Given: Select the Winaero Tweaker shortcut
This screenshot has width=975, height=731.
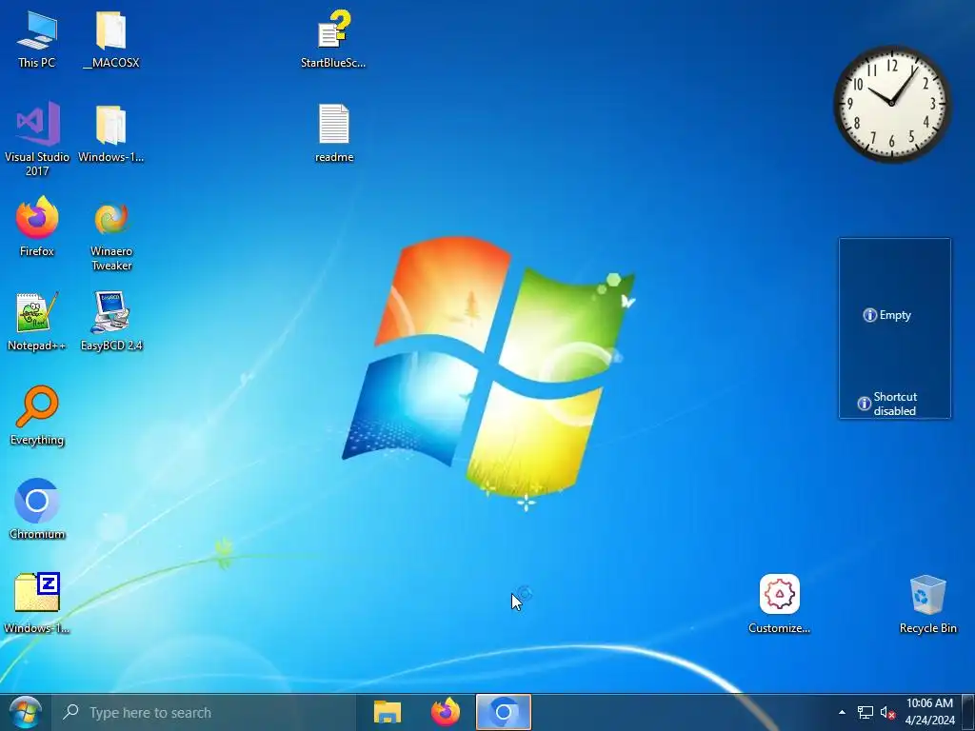Looking at the screenshot, I should tap(111, 234).
